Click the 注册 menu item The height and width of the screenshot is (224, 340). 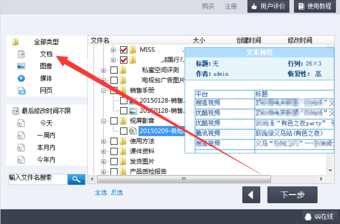[x=231, y=6]
